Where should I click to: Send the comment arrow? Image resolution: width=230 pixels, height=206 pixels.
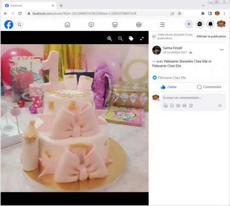pos(220,105)
